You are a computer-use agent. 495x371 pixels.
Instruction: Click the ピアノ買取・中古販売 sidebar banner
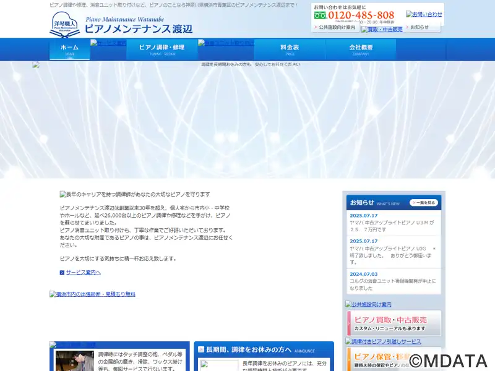394,323
